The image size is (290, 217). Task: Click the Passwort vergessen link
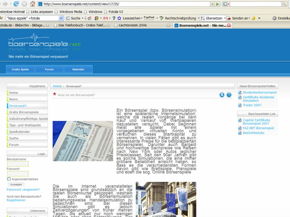(x=23, y=190)
